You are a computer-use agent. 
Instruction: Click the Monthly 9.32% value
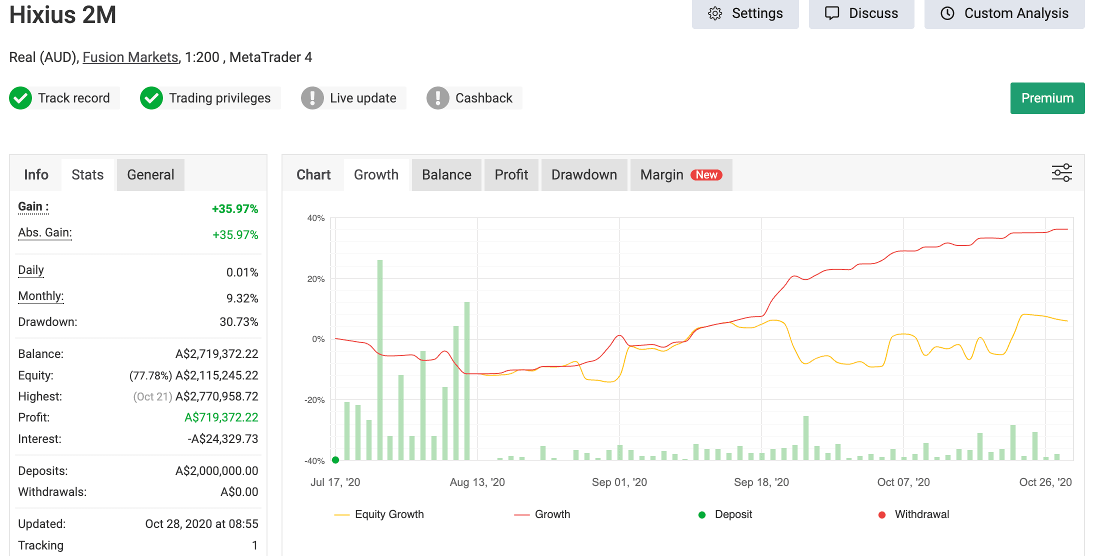(x=242, y=298)
